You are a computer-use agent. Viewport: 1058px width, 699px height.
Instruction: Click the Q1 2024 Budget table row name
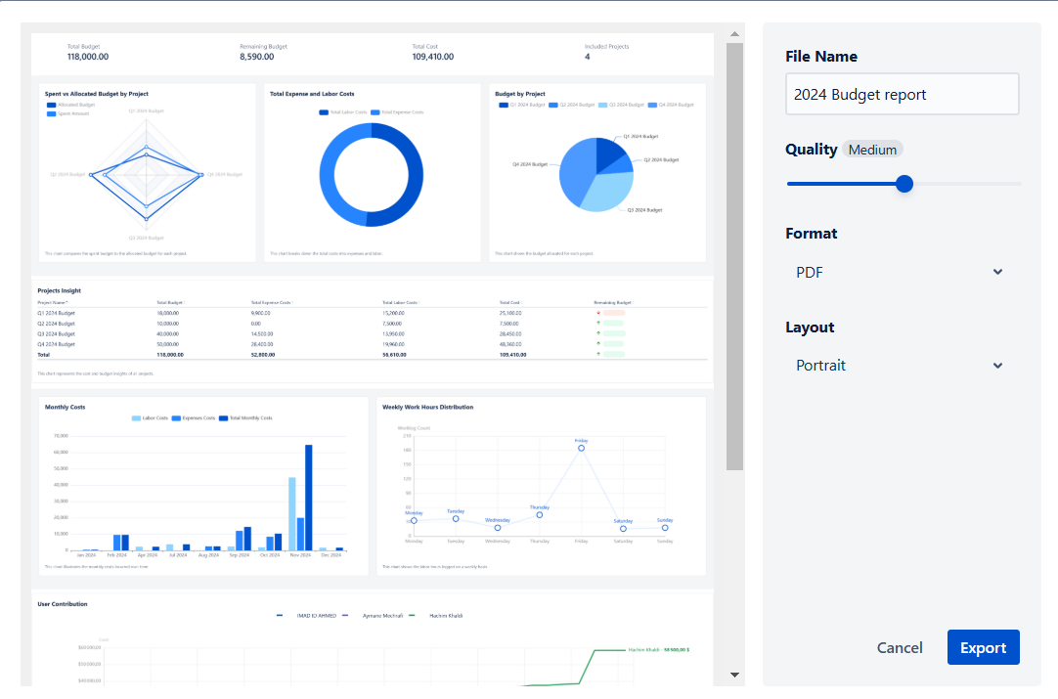(56, 313)
